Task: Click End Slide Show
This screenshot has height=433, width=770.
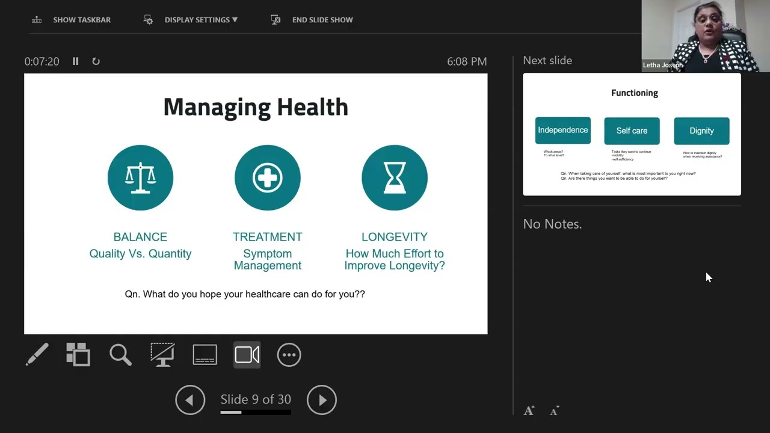Action: pyautogui.click(x=312, y=20)
